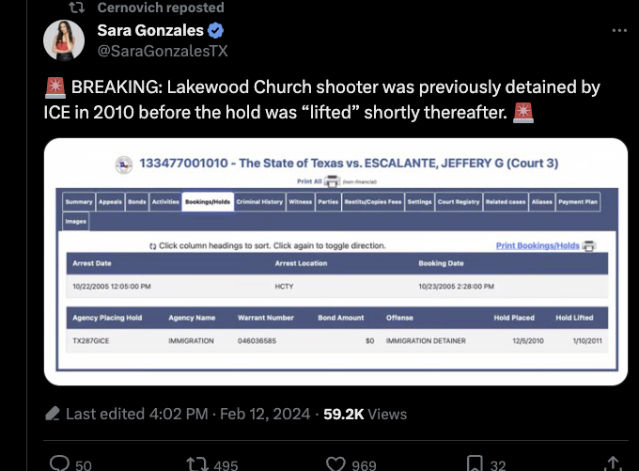Click the TX287GICE agency cell
The height and width of the screenshot is (471, 639).
(x=91, y=341)
